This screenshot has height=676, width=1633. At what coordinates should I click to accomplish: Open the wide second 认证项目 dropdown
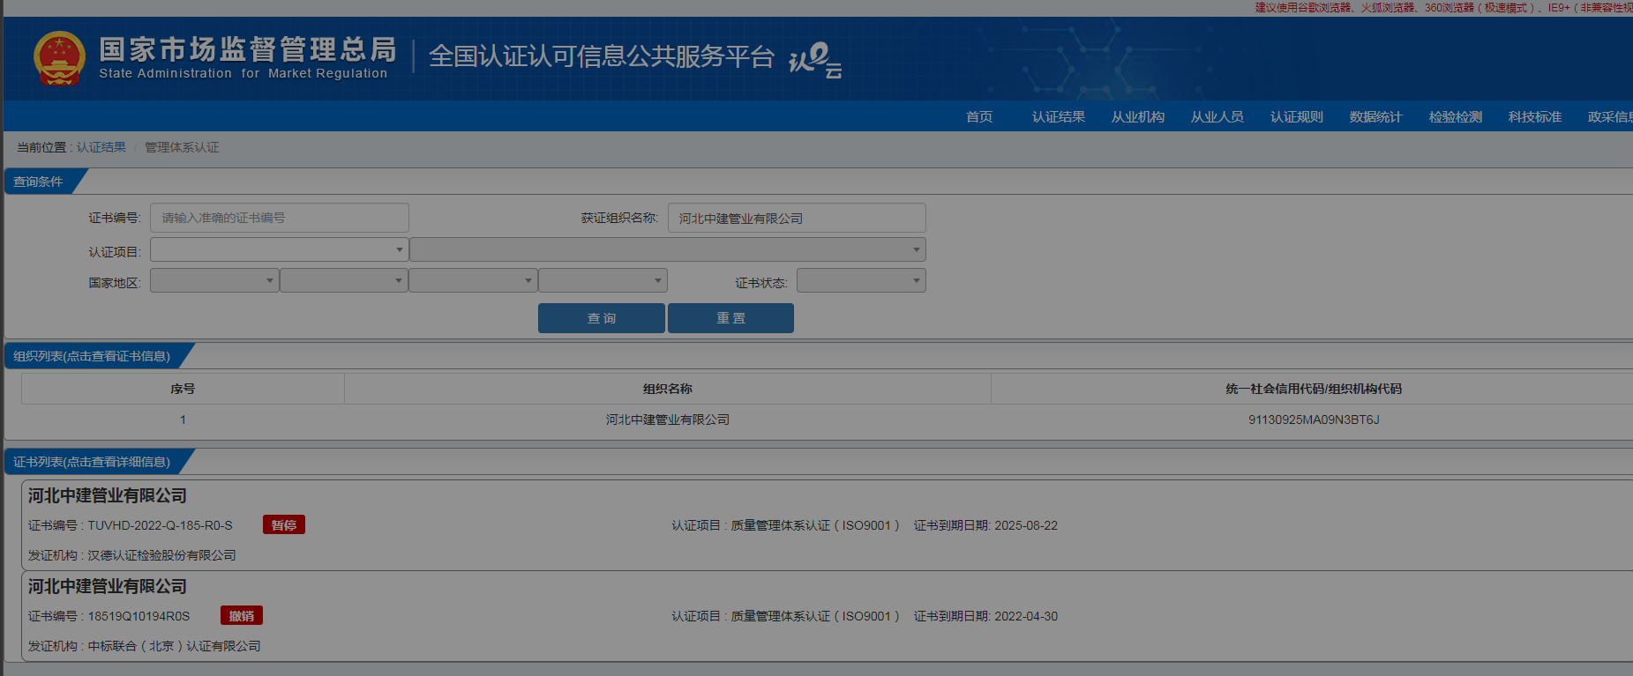[668, 249]
